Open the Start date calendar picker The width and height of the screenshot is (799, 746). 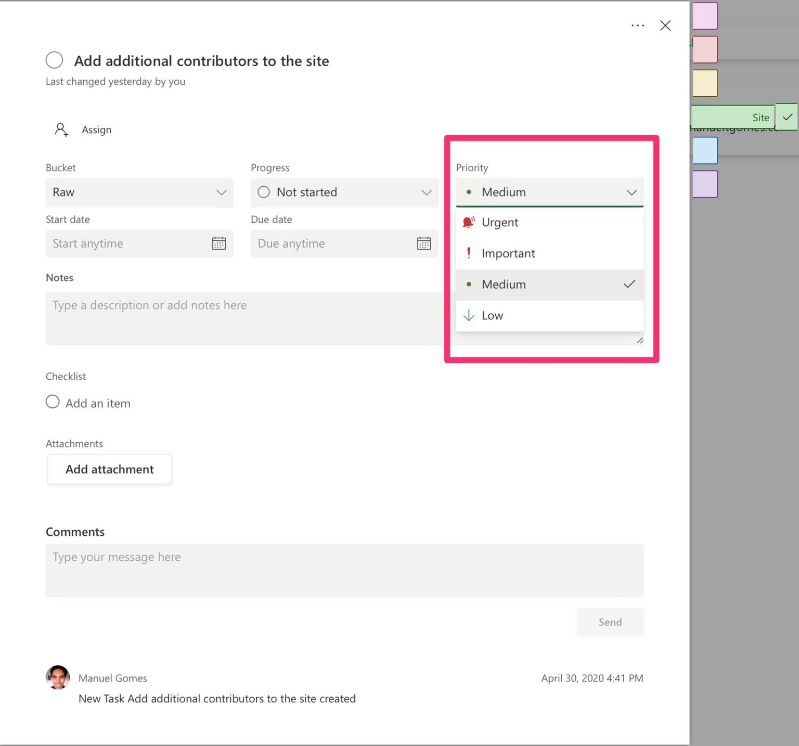[x=219, y=243]
